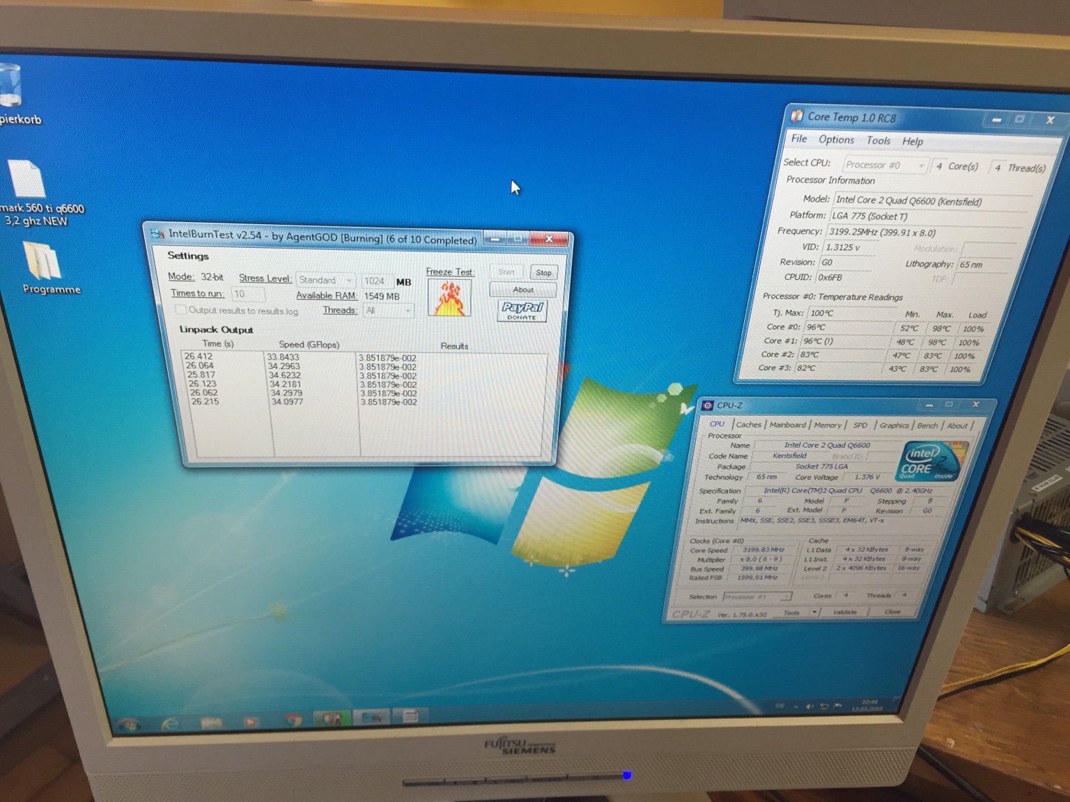
Task: Click the IntelBurnTest title bar icon
Action: click(x=157, y=234)
